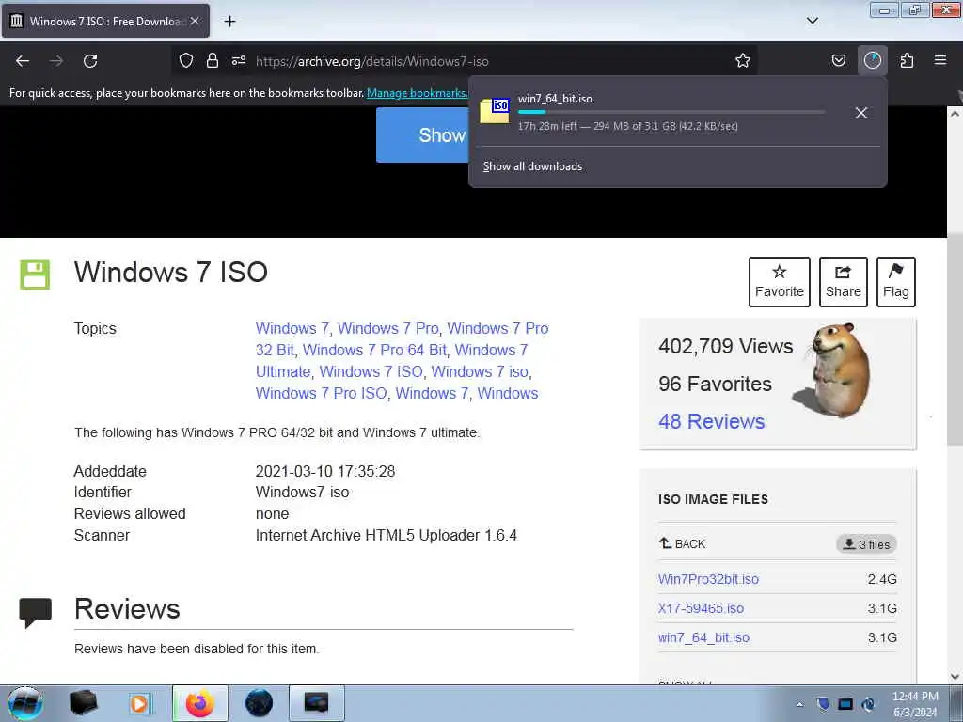
Task: Open the media player taskbar icon
Action: (140, 703)
